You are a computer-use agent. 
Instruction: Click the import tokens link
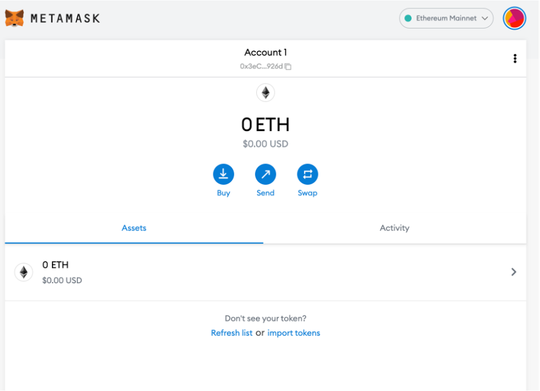click(x=294, y=333)
